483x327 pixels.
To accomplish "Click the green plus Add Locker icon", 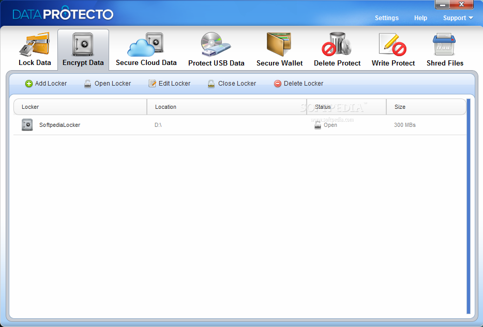I will coord(28,84).
